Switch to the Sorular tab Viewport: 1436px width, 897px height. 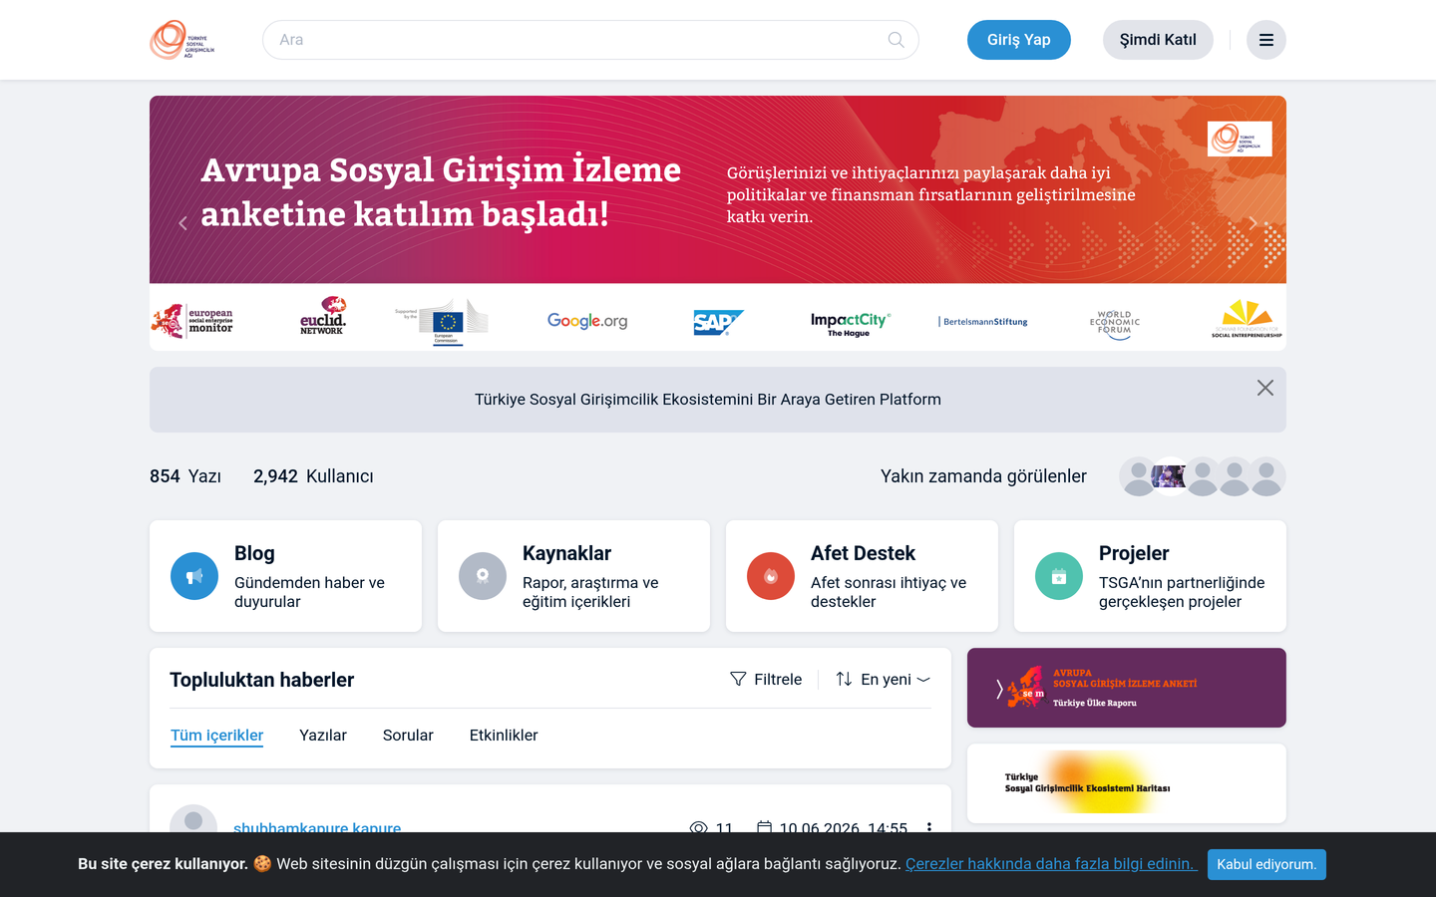pyautogui.click(x=408, y=736)
